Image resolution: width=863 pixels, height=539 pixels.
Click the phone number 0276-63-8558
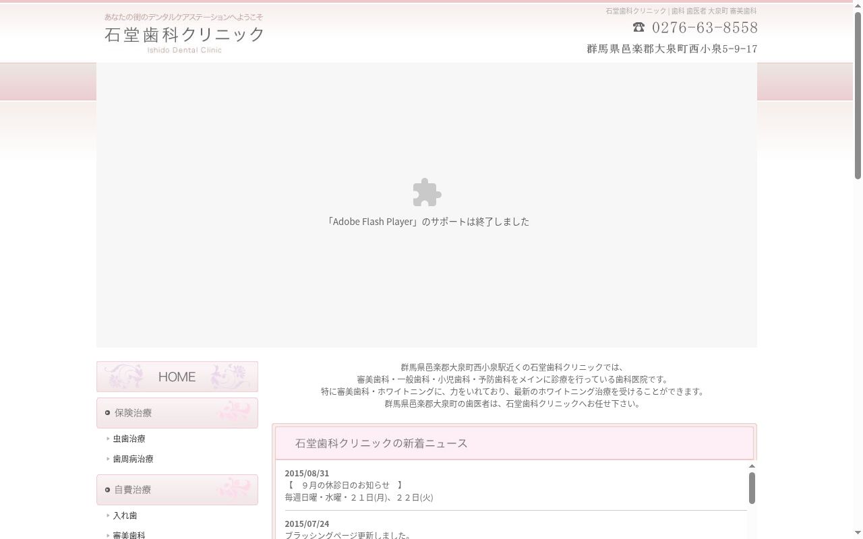click(x=705, y=28)
